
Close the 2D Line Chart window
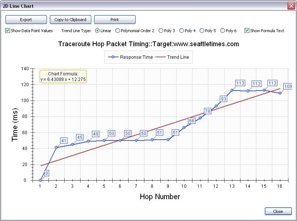click(x=291, y=6)
